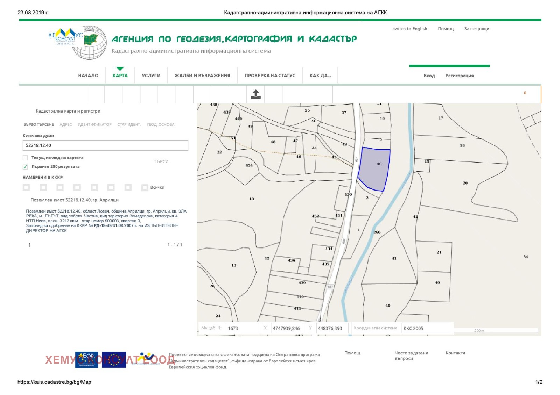The image size is (560, 395).
Task: Go to the НАЧАЛО menu item
Action: (88, 76)
